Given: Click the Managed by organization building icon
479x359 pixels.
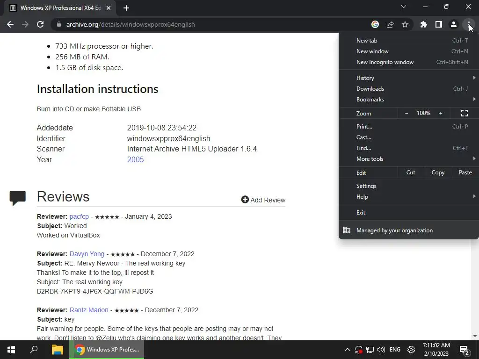Looking at the screenshot, I should (347, 230).
